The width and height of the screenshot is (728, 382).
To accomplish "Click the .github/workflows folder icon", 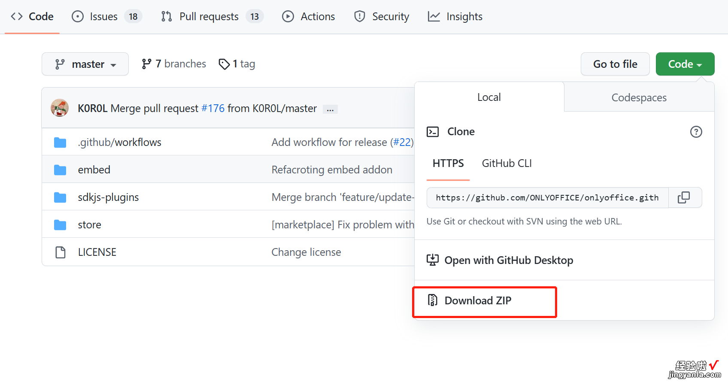I will click(60, 142).
